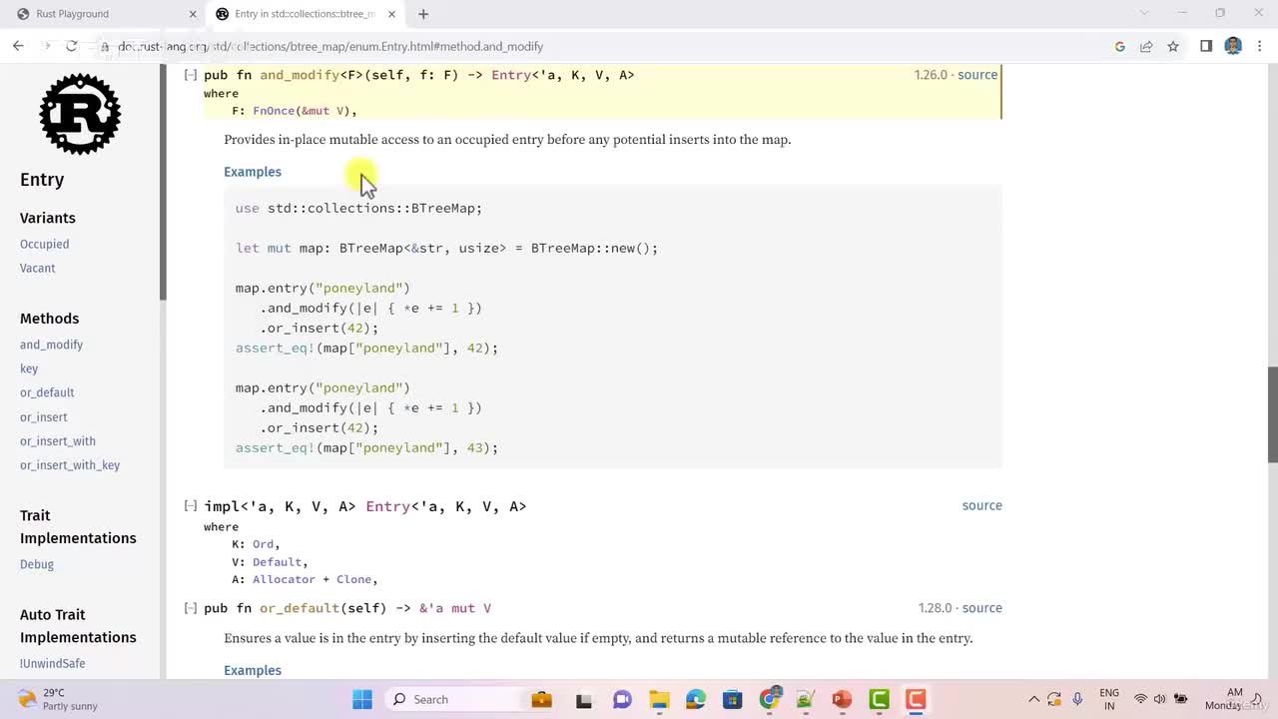Go to or_insert_with in the sidebar
This screenshot has height=719, width=1278.
(58, 441)
